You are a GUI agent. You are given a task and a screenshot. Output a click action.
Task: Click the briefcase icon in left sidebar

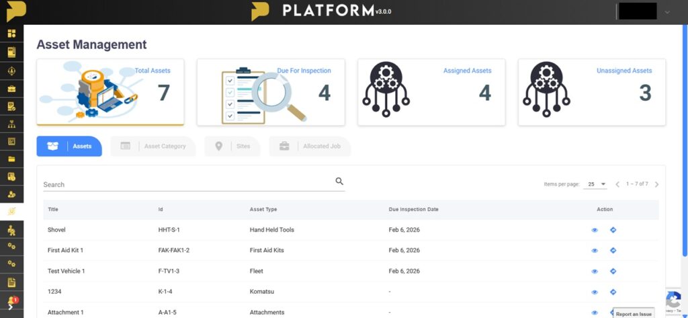tap(11, 89)
